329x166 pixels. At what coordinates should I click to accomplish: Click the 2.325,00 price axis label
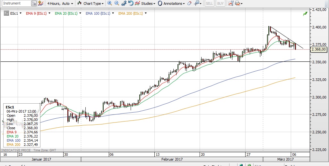click(x=319, y=80)
